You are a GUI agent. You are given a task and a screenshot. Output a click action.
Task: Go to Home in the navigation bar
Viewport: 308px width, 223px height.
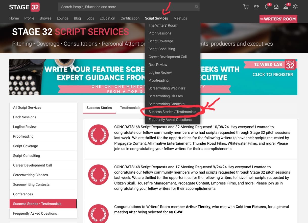pos(14,18)
